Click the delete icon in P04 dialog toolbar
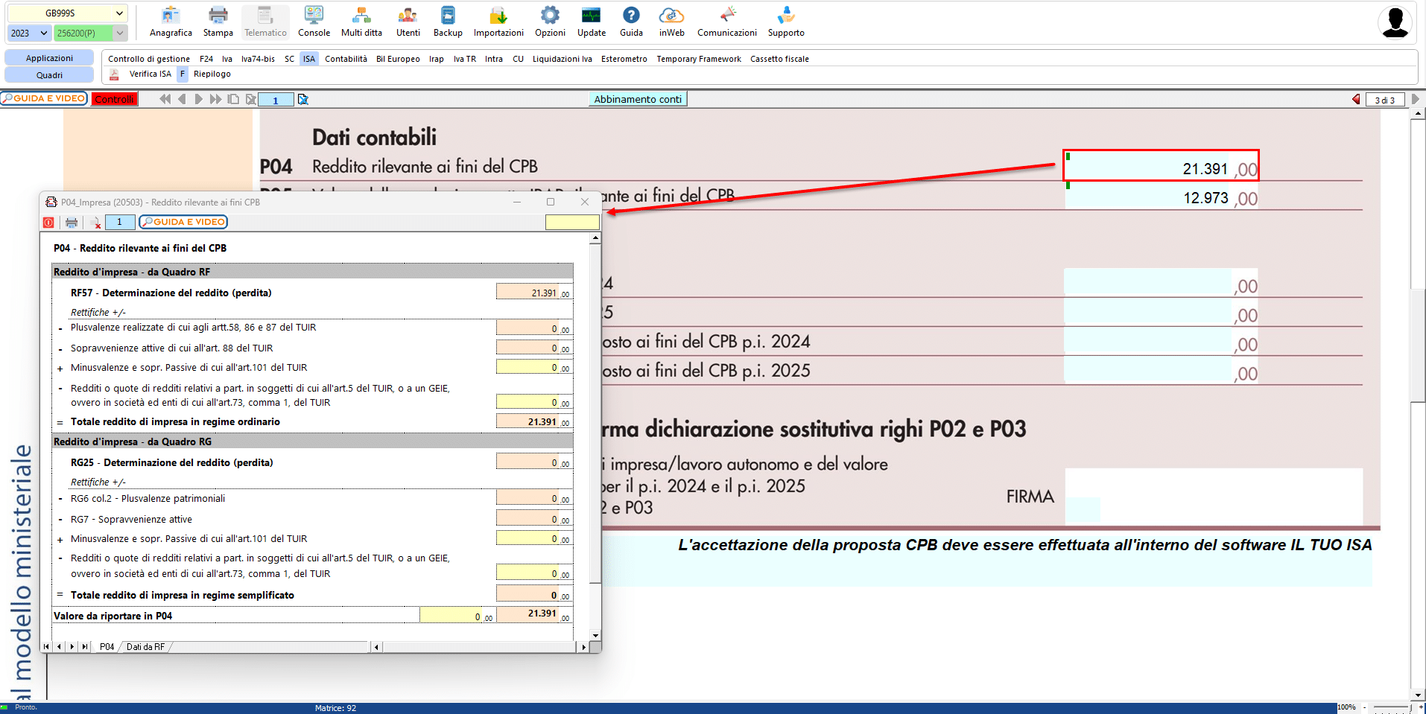 pyautogui.click(x=95, y=222)
